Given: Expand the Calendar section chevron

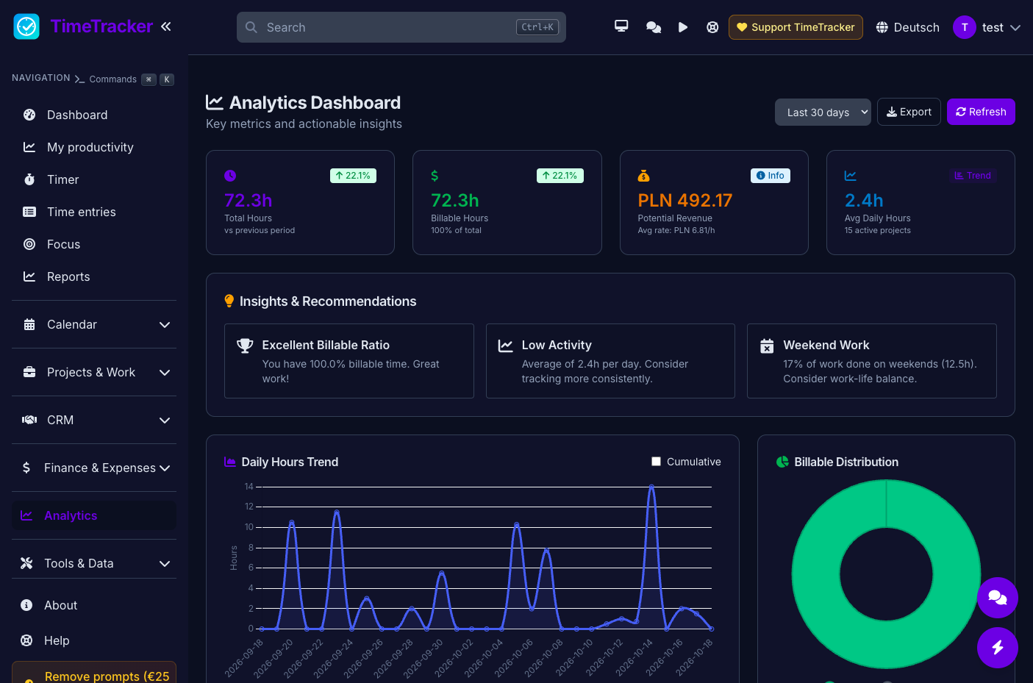Looking at the screenshot, I should coord(165,325).
